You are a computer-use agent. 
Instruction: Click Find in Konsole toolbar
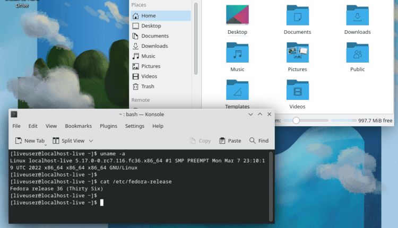click(x=258, y=141)
